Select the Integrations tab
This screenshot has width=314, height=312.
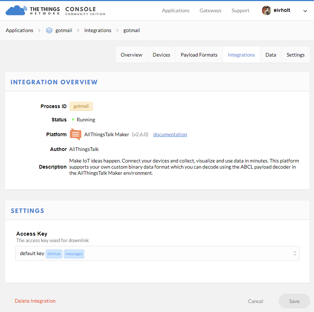point(241,55)
